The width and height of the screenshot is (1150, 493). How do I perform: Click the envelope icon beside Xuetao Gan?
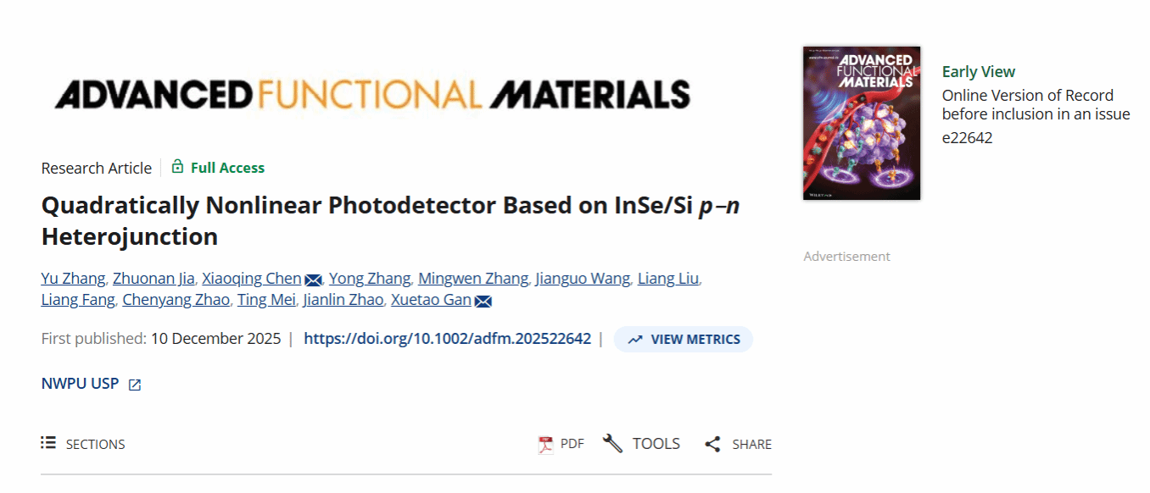coord(483,301)
